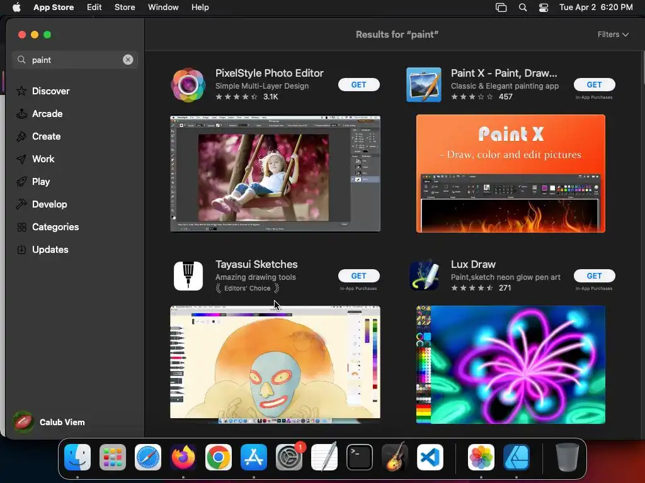645x483 pixels.
Task: Open Calub Viem account profile
Action: pos(49,422)
